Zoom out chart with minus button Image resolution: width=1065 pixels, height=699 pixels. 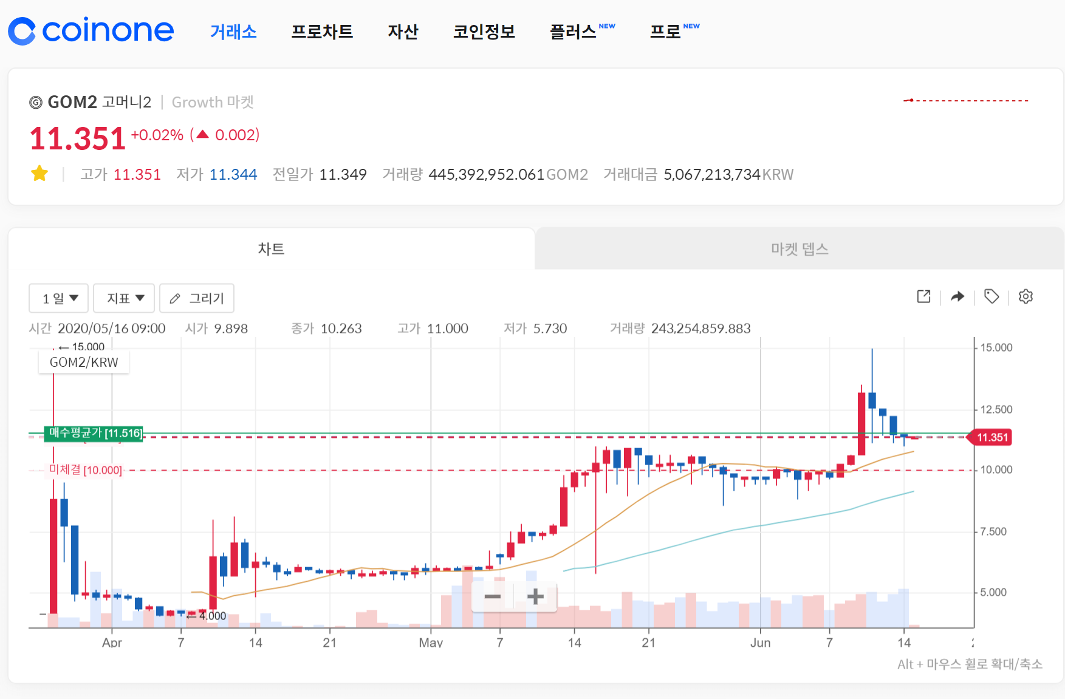493,596
